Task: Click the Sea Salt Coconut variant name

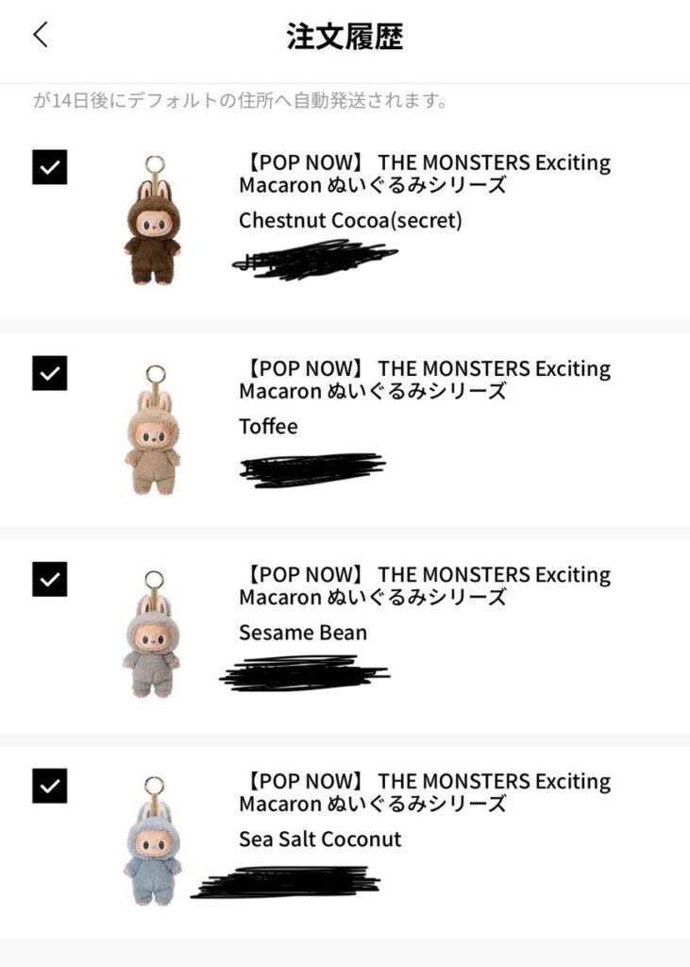Action: (320, 839)
